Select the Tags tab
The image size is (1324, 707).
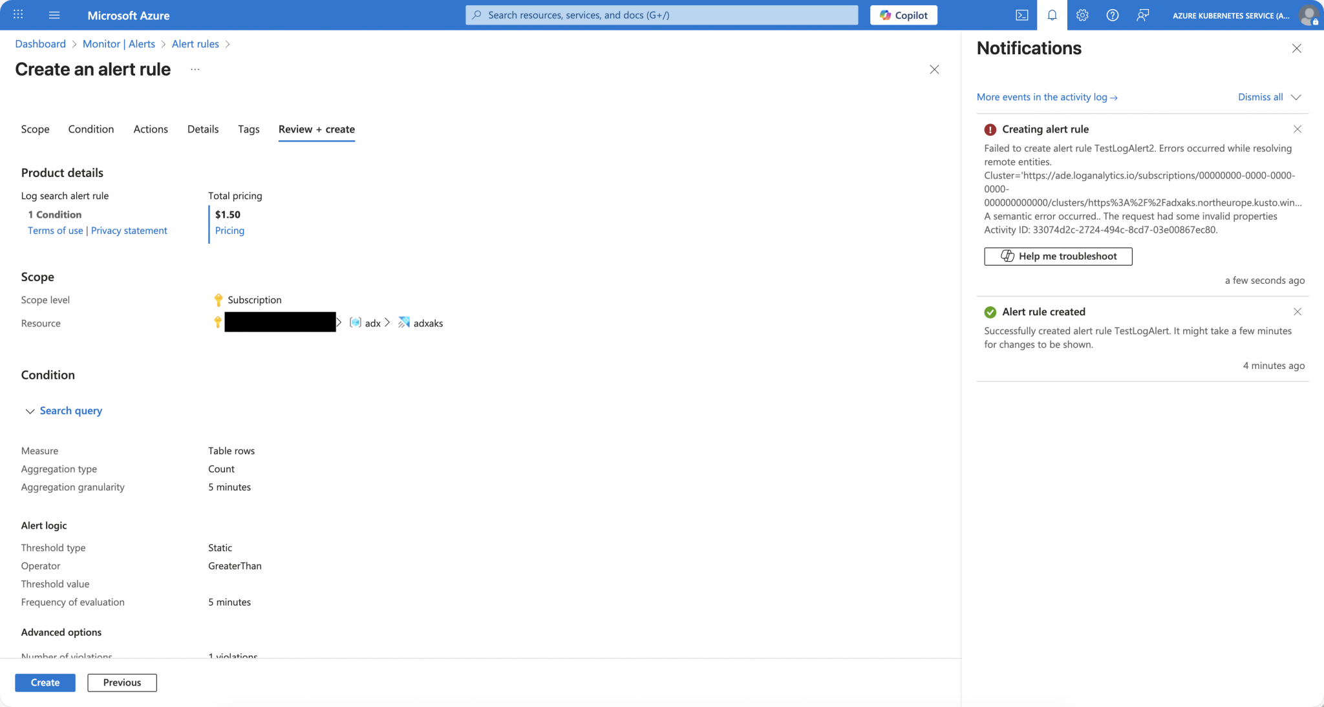click(249, 129)
